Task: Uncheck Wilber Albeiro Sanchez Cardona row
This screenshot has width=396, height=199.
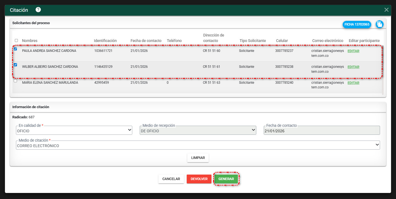Action: (x=15, y=65)
